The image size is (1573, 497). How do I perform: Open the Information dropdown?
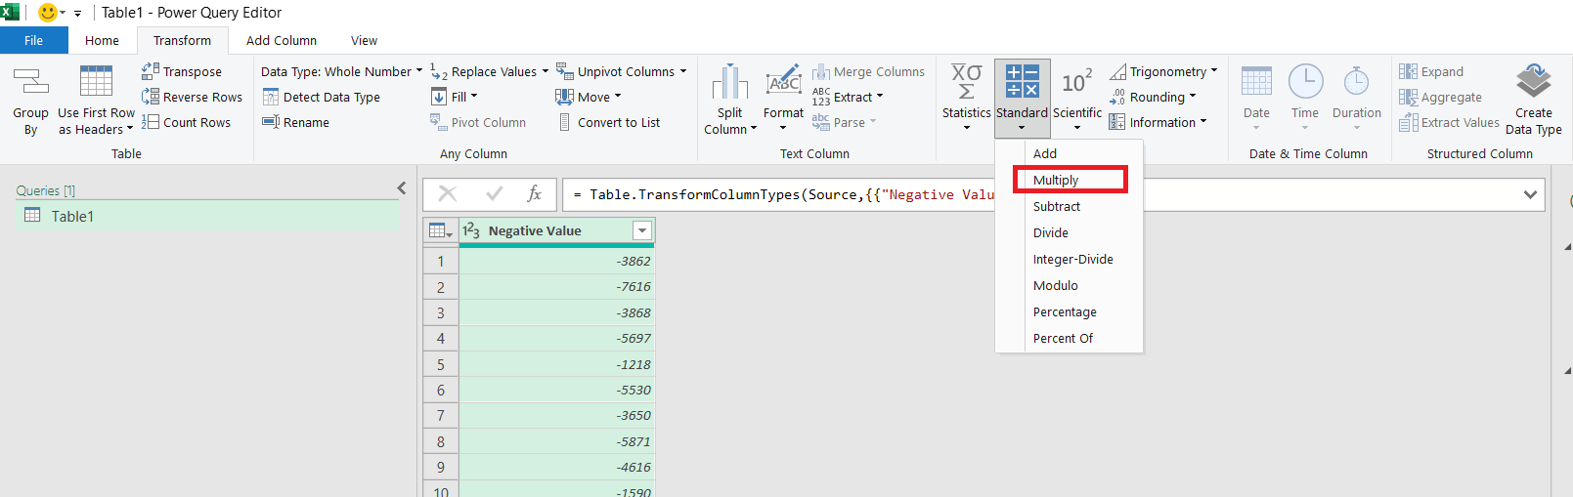click(x=1158, y=122)
